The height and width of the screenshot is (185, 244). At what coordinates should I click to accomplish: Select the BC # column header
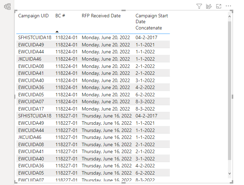60,16
